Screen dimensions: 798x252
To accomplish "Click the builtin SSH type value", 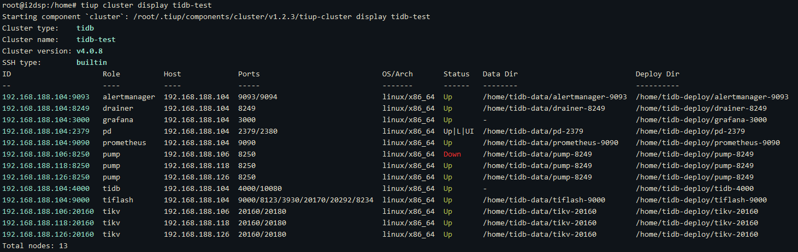I will 92,63.
